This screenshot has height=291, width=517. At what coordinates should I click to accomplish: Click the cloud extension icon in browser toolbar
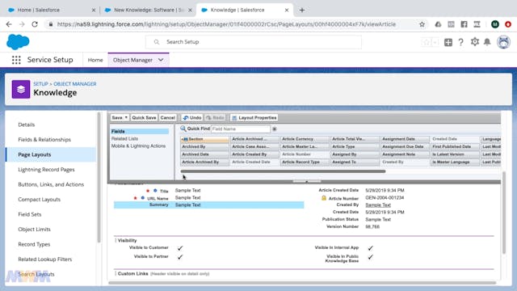[x=438, y=24]
